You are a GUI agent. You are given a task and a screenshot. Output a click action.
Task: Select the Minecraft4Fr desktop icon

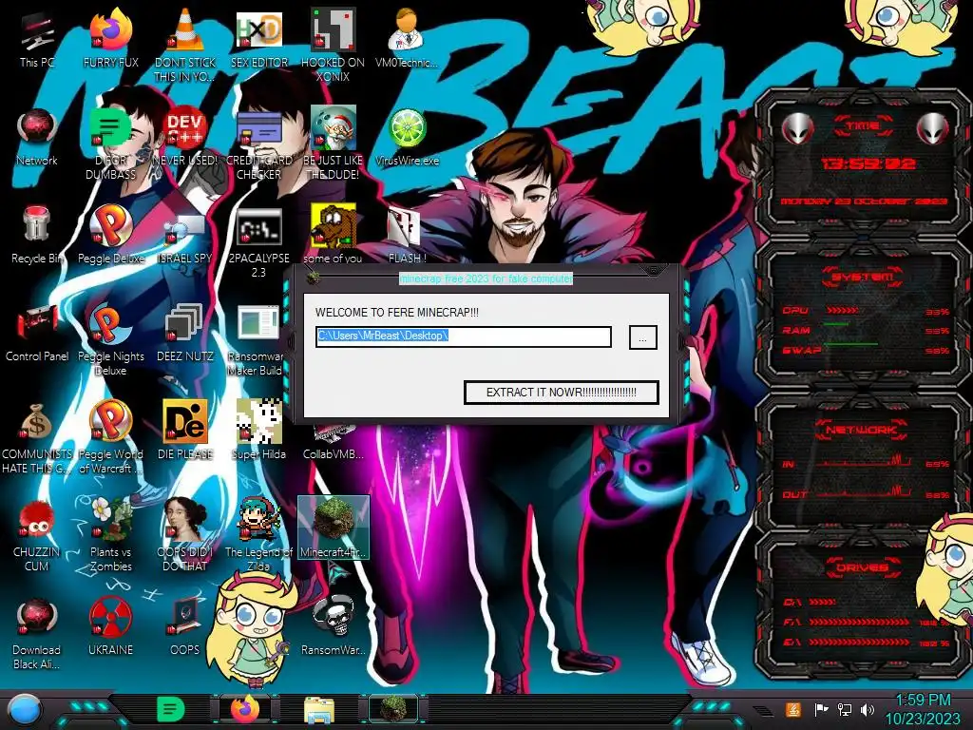tap(334, 528)
